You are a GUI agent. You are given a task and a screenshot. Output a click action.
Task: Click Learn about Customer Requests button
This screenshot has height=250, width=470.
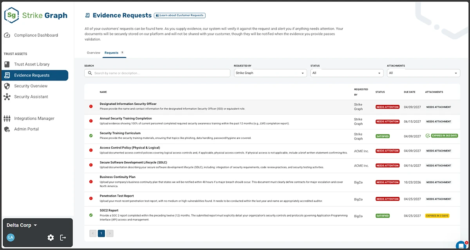(x=180, y=16)
